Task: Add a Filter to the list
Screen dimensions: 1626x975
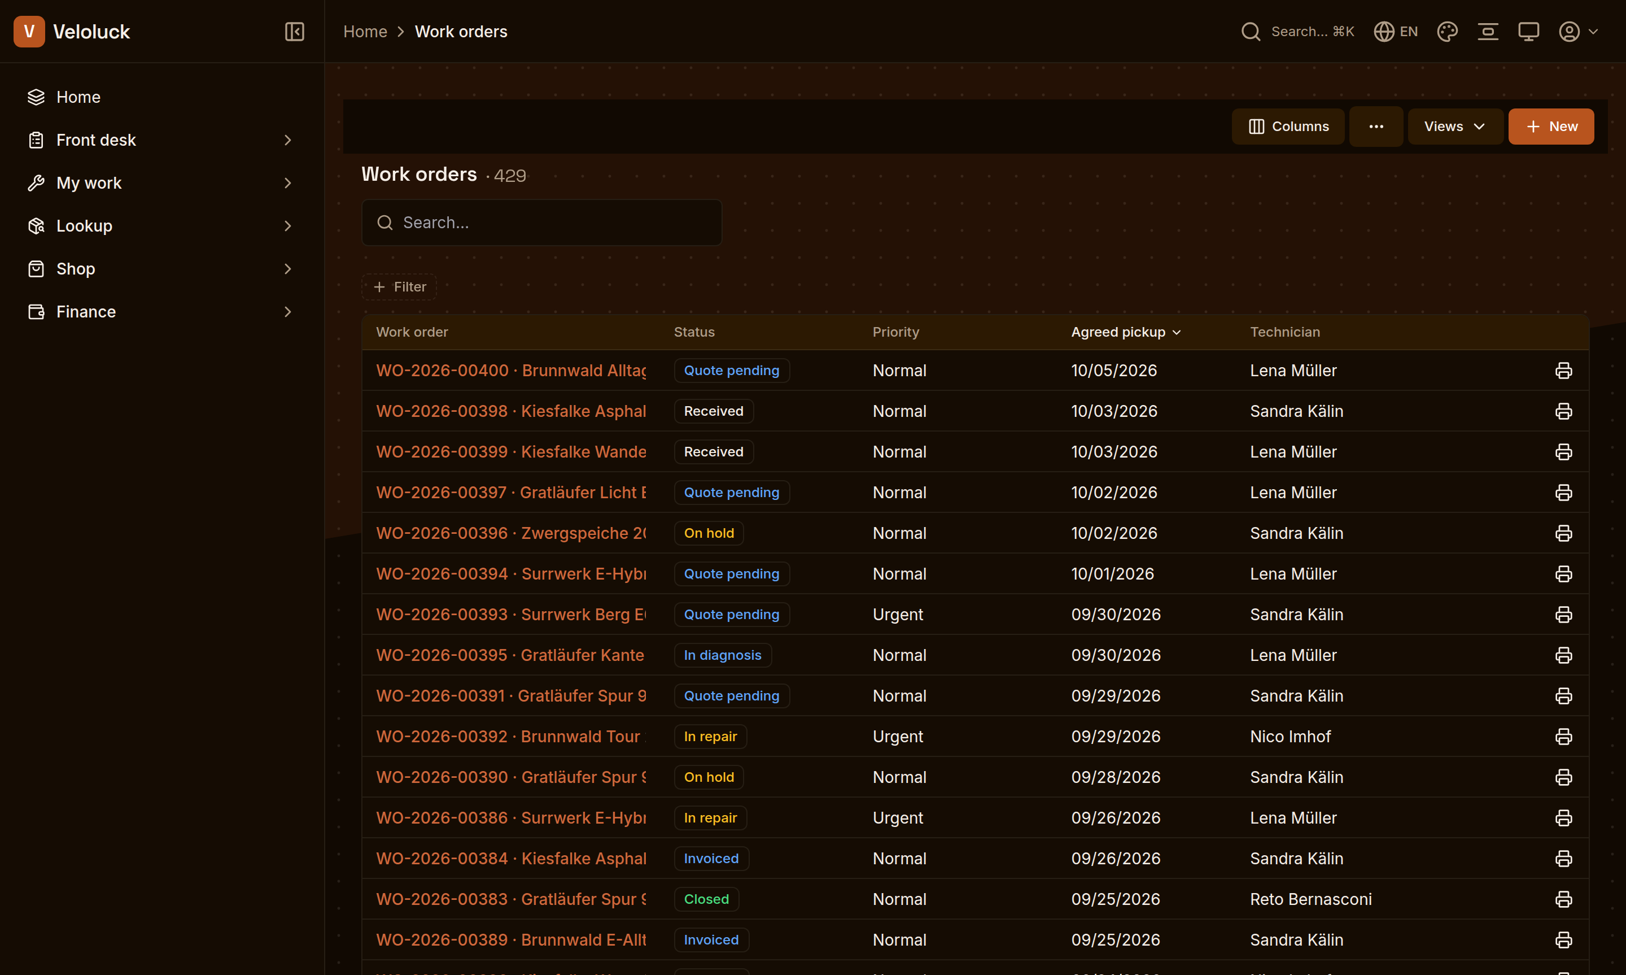Action: 399,287
